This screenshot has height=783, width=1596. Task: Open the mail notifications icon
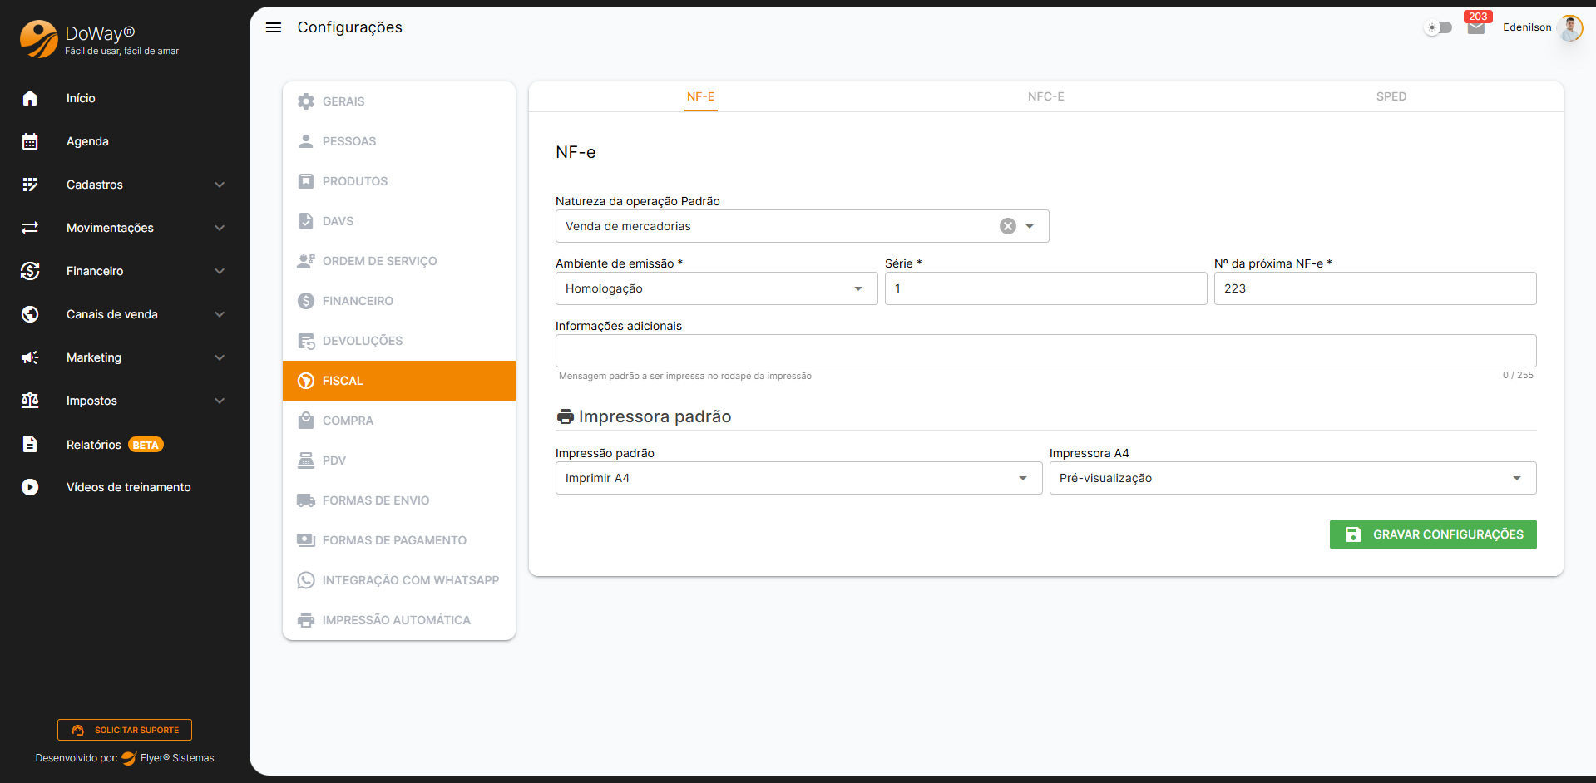[x=1475, y=27]
